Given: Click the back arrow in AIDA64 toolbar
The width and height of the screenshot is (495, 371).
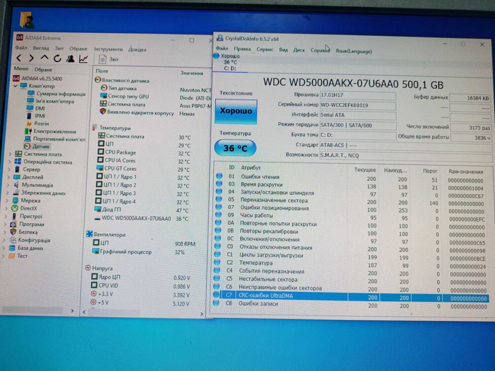Looking at the screenshot, I should point(19,58).
